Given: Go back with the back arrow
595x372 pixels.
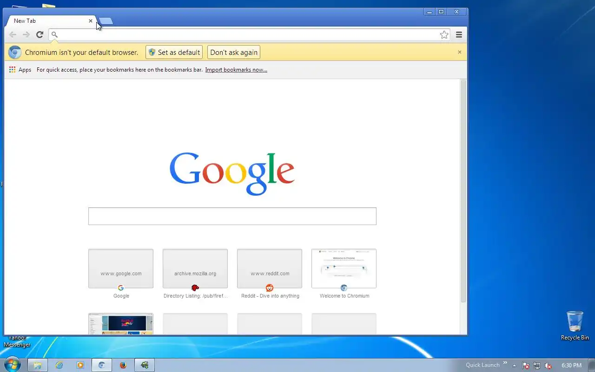Looking at the screenshot, I should click(x=13, y=34).
